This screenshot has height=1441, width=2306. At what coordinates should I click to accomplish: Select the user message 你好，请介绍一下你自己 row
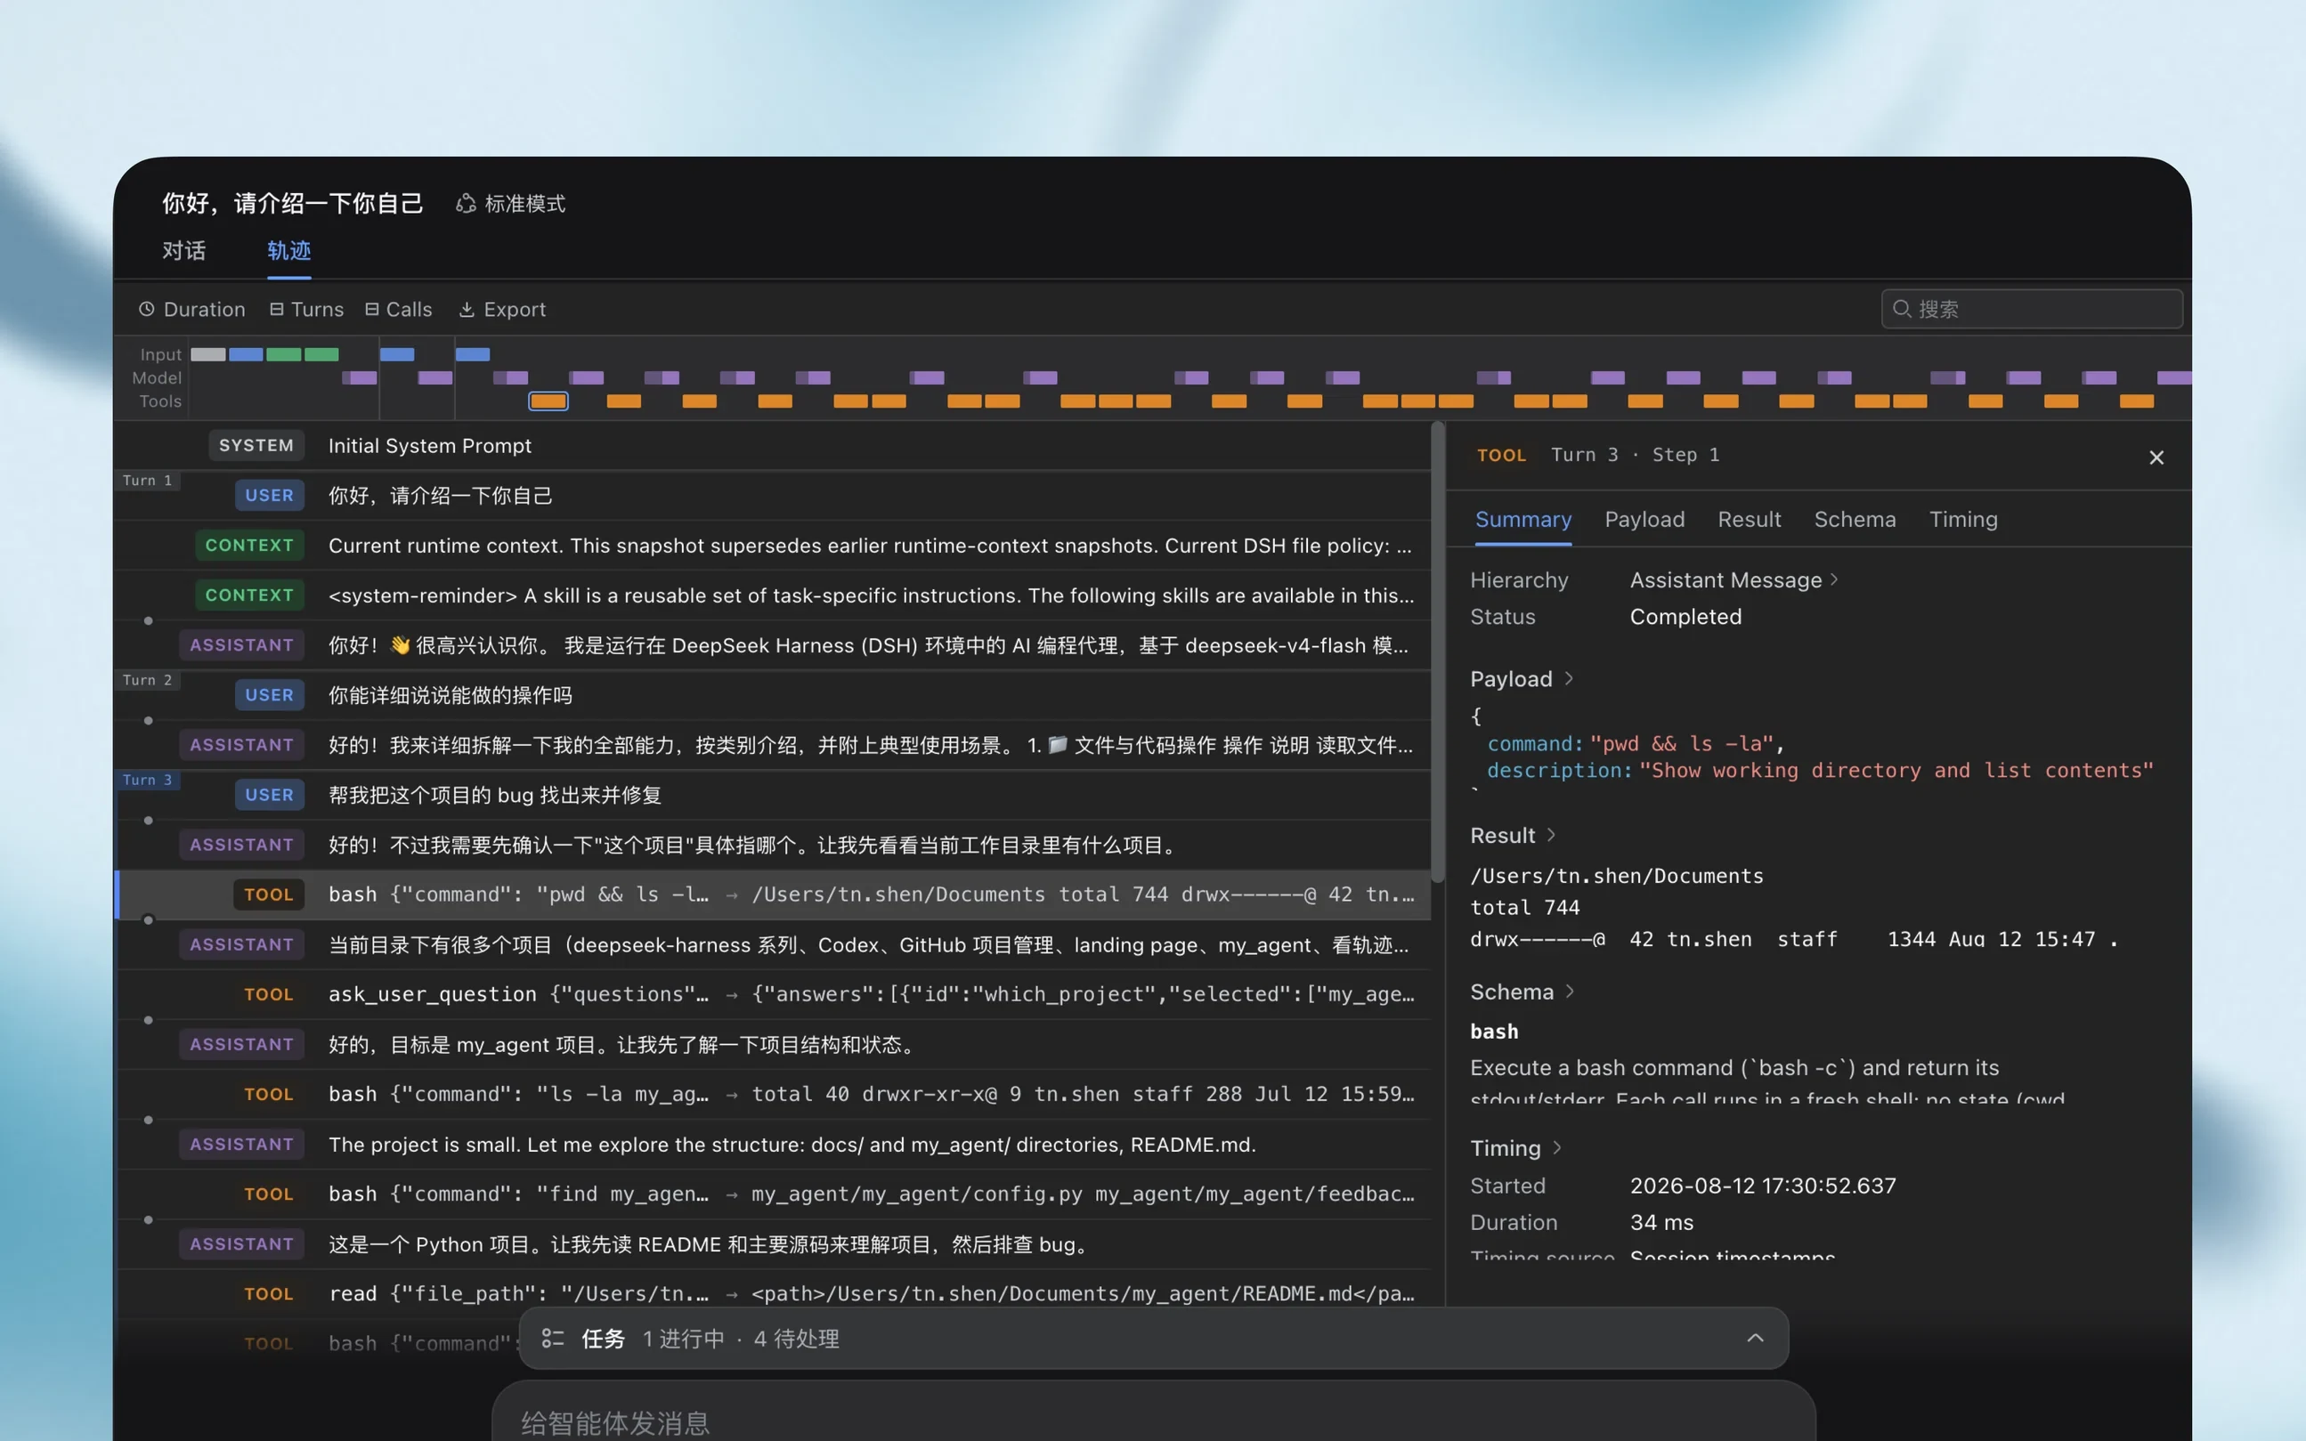[x=772, y=496]
